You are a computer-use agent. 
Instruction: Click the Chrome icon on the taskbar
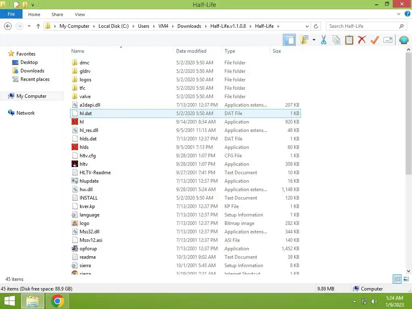57,301
